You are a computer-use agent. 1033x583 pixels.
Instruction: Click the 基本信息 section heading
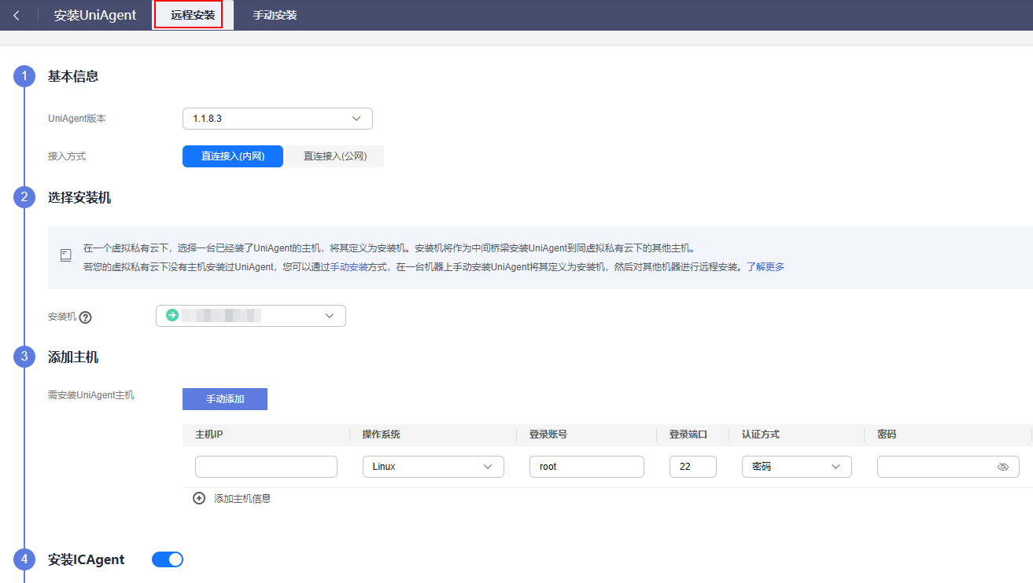click(73, 76)
